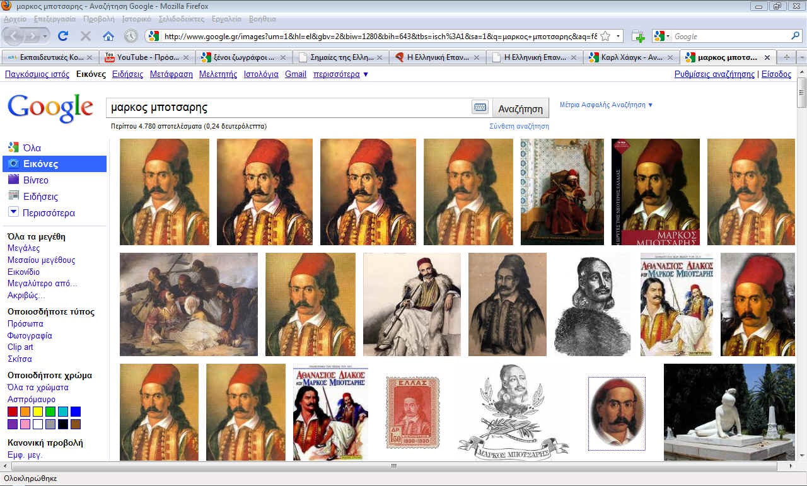Switch to the YouTube tab
The width and height of the screenshot is (807, 486).
[x=146, y=57]
